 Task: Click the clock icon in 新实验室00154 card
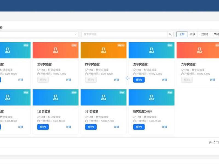pyautogui.click(x=134, y=121)
